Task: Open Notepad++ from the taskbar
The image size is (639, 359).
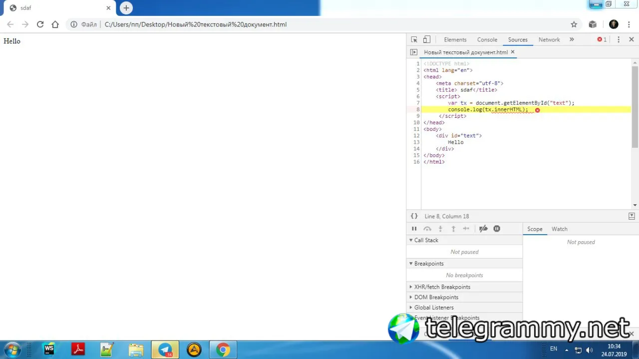Action: (x=107, y=350)
